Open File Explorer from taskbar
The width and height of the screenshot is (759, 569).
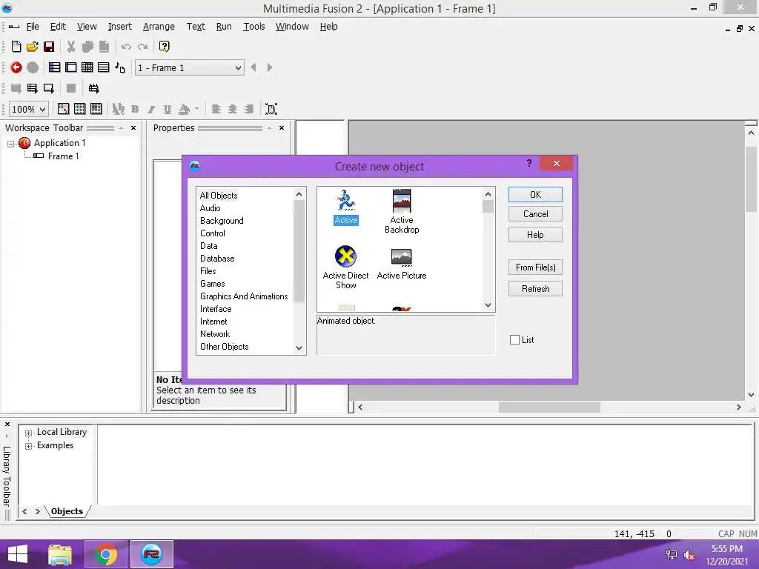(60, 554)
